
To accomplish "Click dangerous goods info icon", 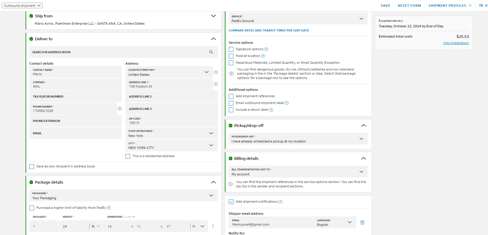I will [x=231, y=74].
